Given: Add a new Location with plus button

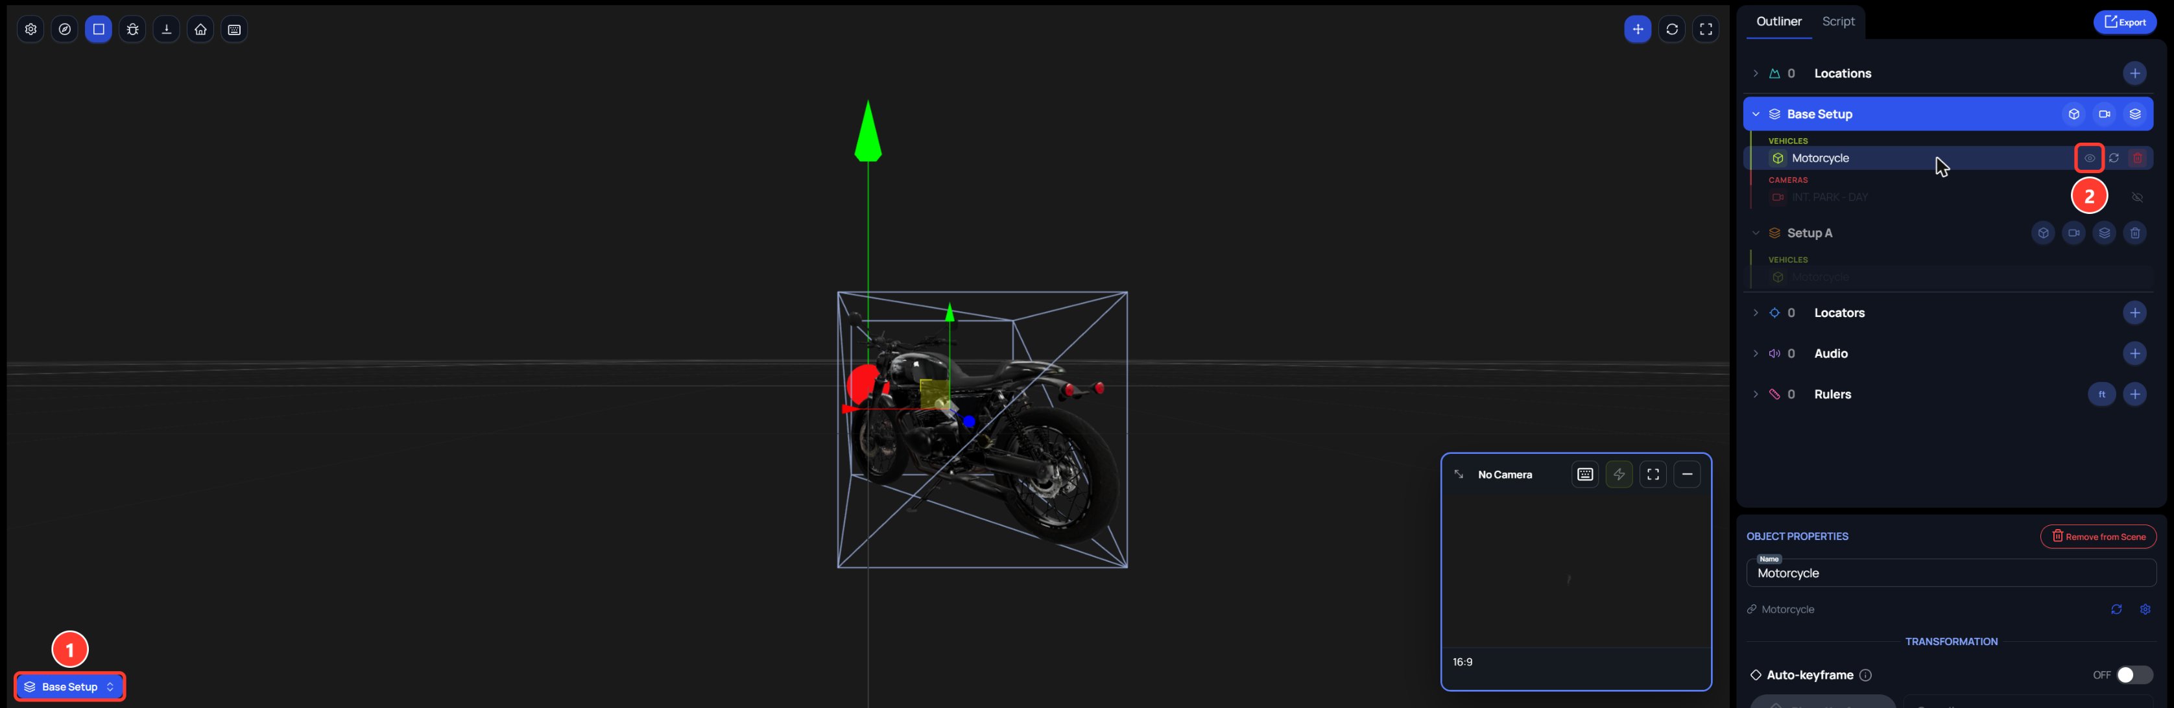Looking at the screenshot, I should [2134, 73].
